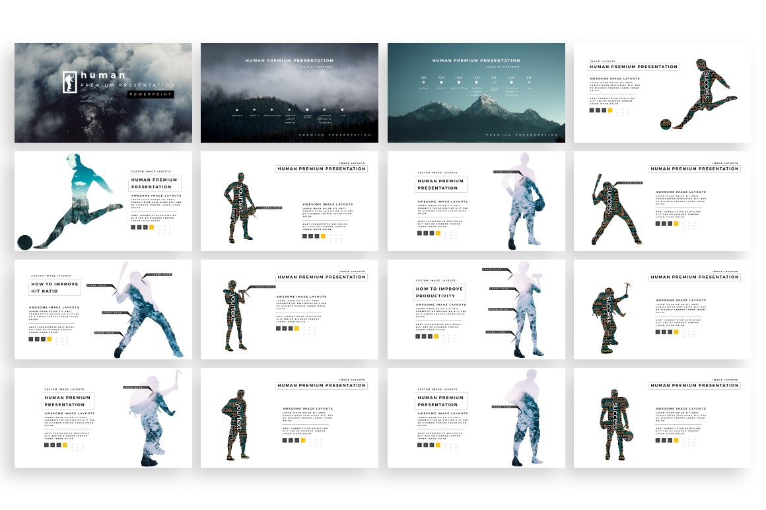Click the 'How to Improve Productivity' title box

point(440,293)
